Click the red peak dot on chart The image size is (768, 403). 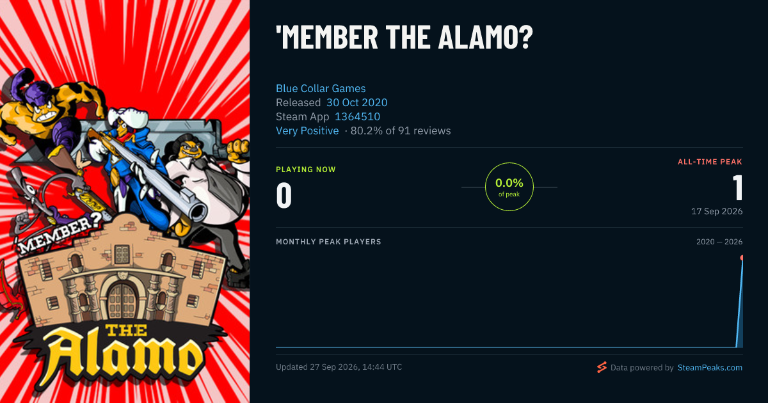tap(742, 258)
